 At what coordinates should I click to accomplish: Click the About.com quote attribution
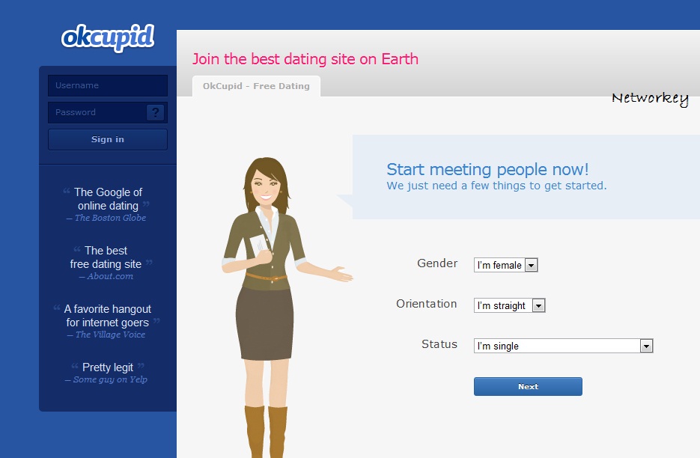coord(106,276)
